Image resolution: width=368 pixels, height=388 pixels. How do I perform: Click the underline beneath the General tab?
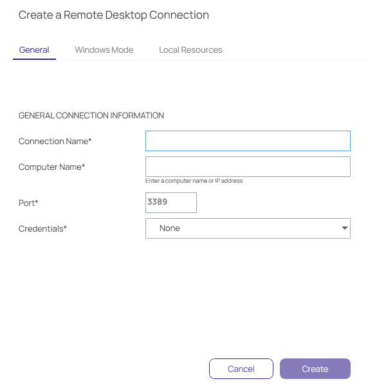click(x=34, y=59)
